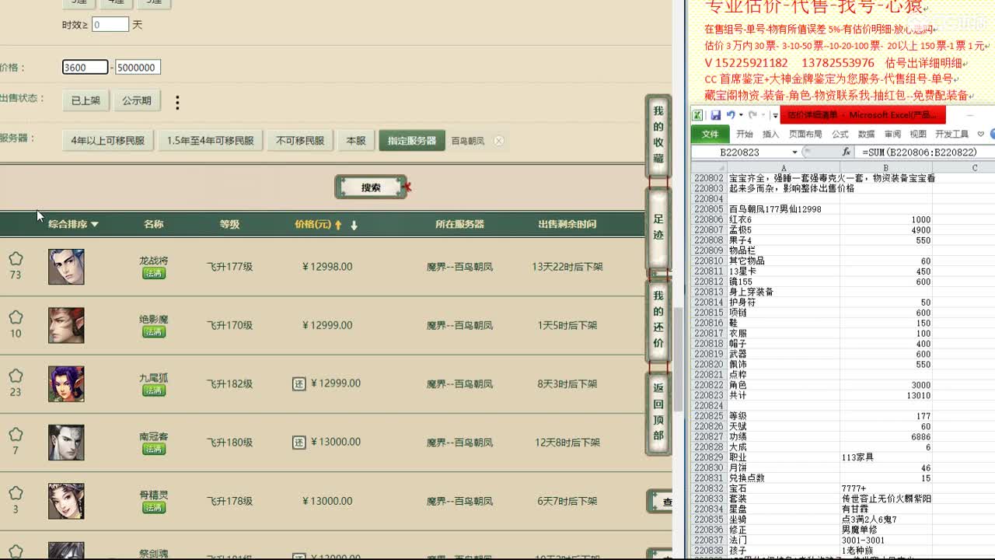The image size is (995, 560).
Task: Favorite the 骨精灵 listing star
Action: click(x=16, y=494)
